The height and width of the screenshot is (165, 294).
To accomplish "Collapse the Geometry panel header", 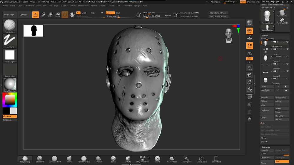I will 266,147.
